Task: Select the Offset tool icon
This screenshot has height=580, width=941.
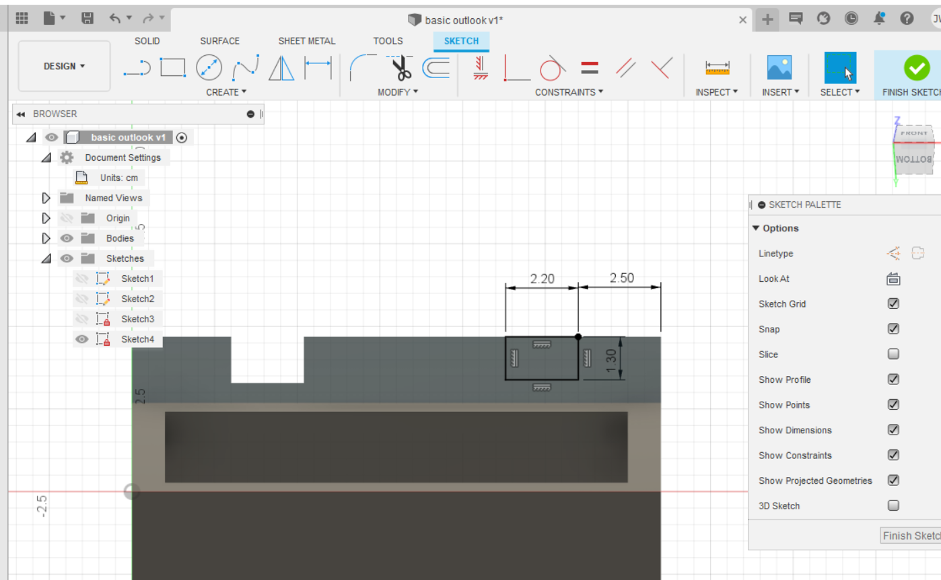Action: [x=436, y=67]
